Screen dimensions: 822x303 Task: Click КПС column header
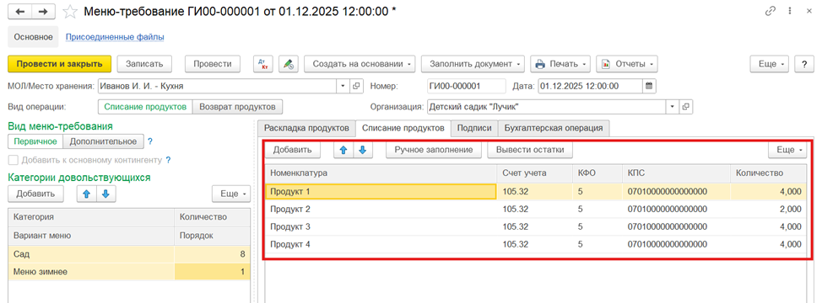coord(677,173)
